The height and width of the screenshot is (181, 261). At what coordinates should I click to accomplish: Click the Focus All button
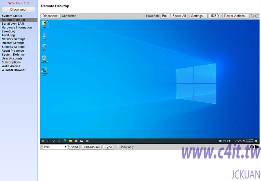[179, 16]
